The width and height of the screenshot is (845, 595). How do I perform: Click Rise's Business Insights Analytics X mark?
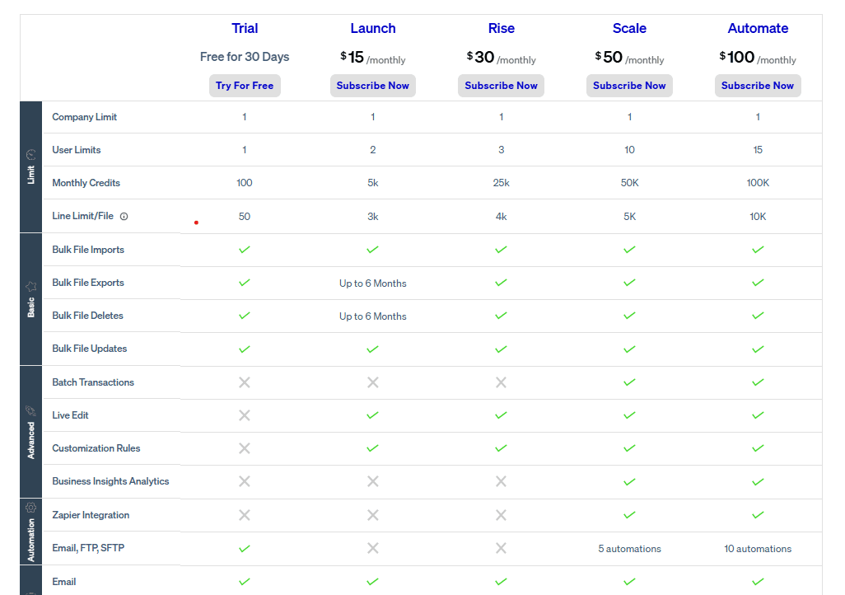(501, 481)
